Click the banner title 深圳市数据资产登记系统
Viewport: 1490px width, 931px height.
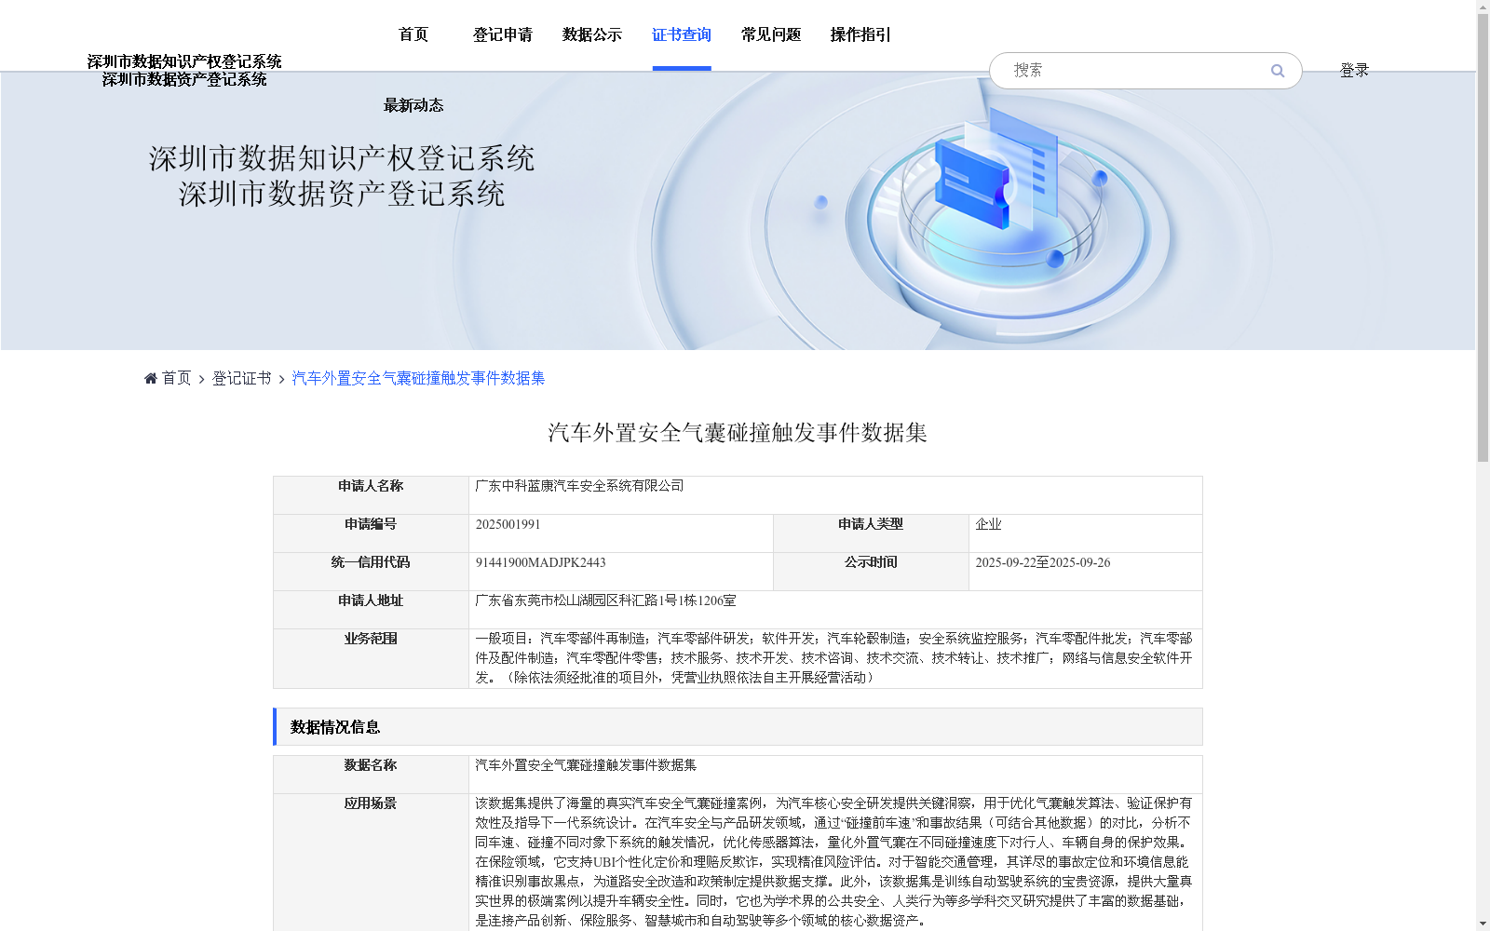[342, 194]
